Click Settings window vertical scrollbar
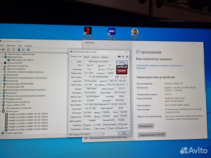 [205, 75]
